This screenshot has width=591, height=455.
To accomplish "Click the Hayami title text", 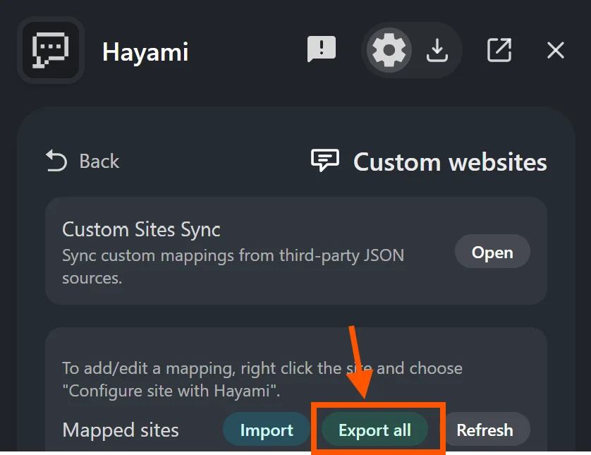I will pos(145,51).
